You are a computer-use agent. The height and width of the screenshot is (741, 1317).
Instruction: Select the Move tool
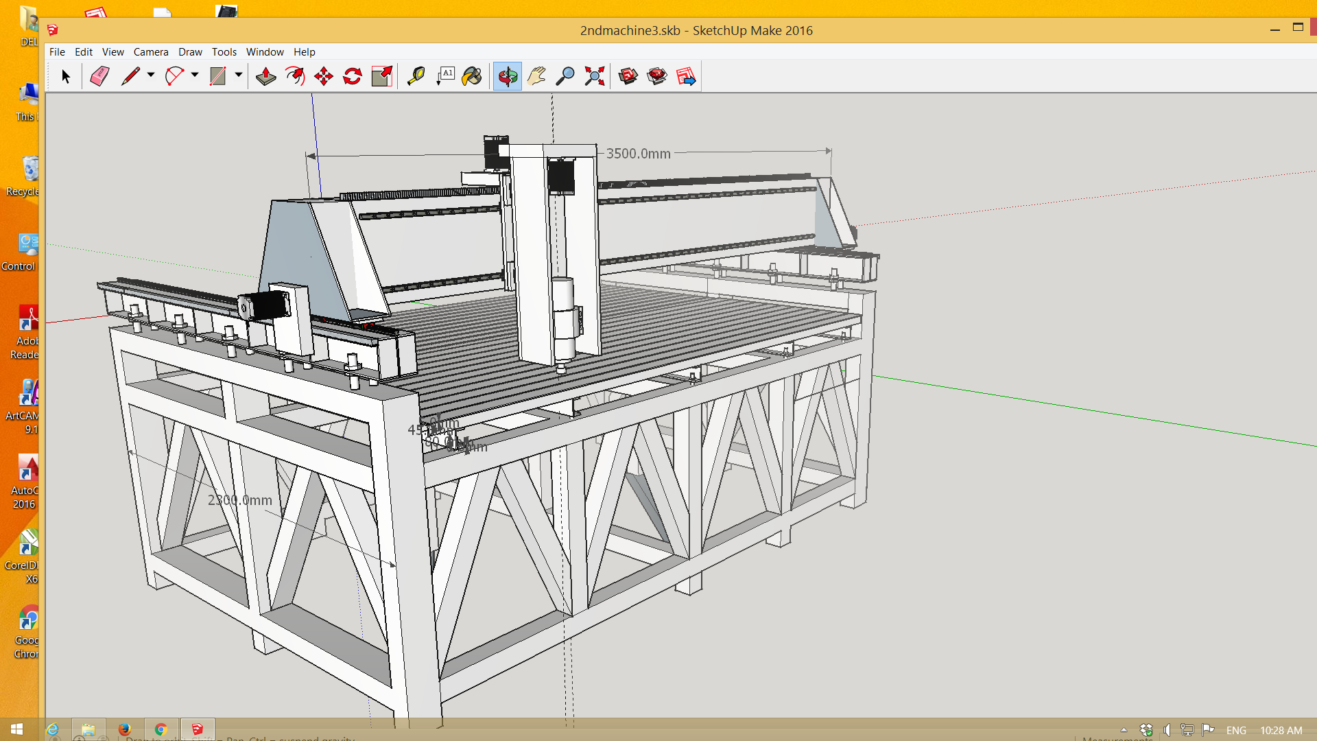click(x=324, y=76)
